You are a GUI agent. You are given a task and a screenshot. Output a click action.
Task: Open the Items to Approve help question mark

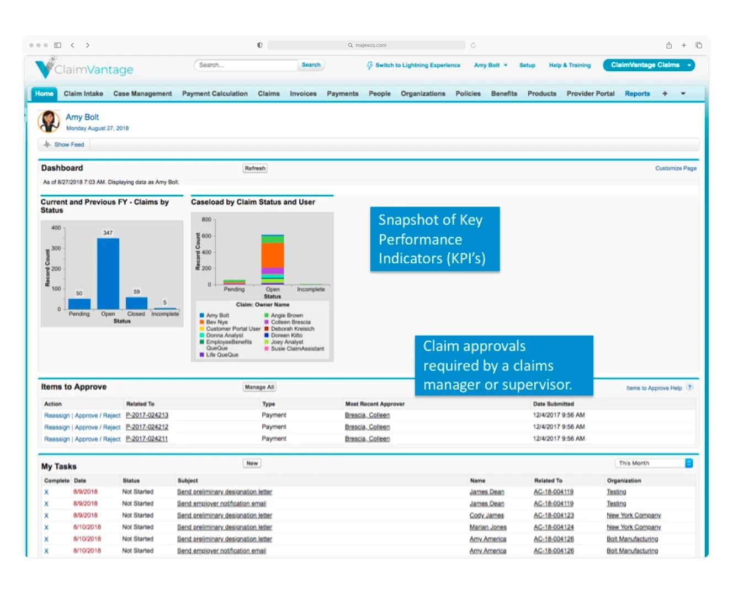pyautogui.click(x=689, y=387)
